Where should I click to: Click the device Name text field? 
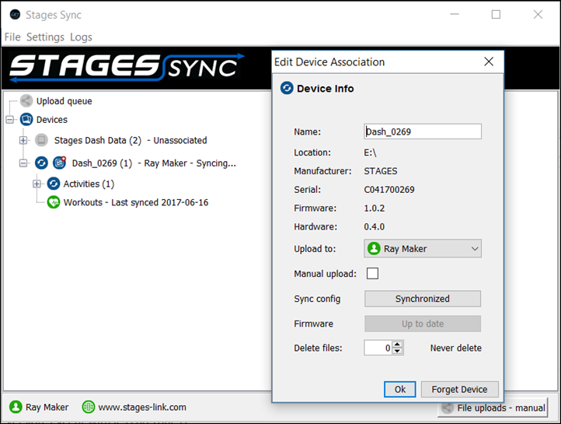pos(423,131)
